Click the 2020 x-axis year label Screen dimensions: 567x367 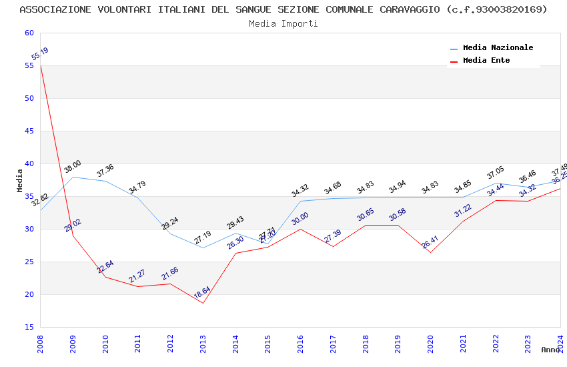(430, 344)
